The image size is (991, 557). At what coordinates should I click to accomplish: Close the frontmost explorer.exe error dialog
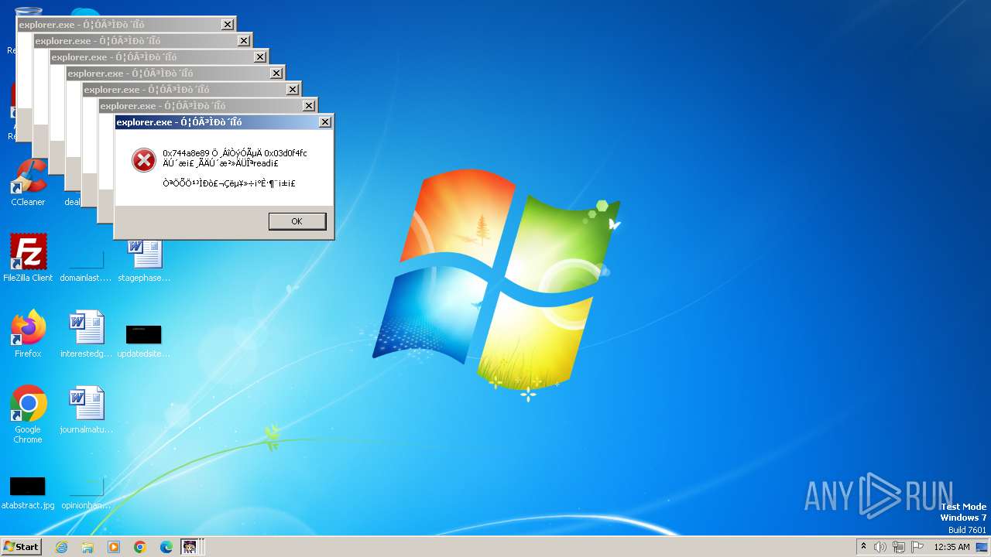tap(325, 122)
